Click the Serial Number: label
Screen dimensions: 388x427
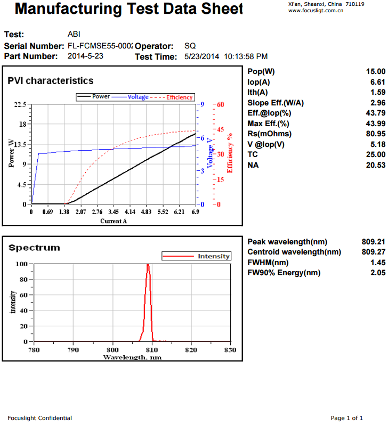click(34, 46)
